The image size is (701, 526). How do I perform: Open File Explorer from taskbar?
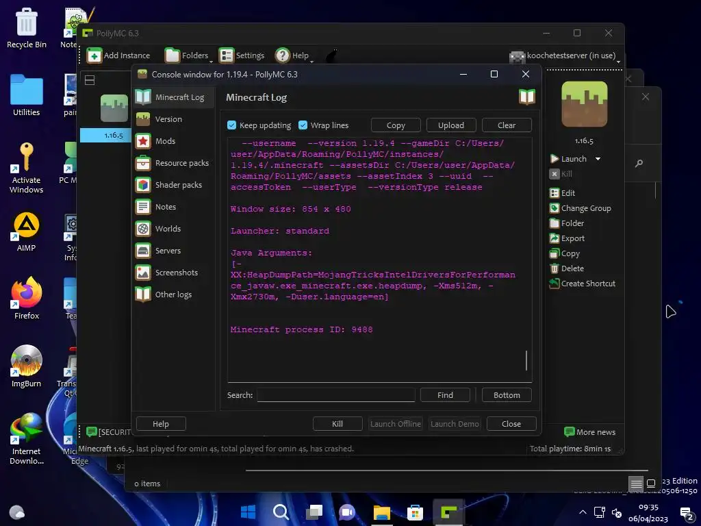tap(382, 512)
